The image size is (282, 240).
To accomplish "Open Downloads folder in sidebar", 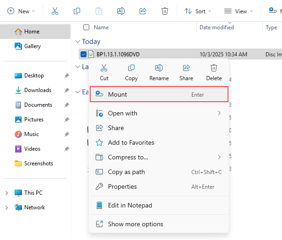I will point(38,90).
